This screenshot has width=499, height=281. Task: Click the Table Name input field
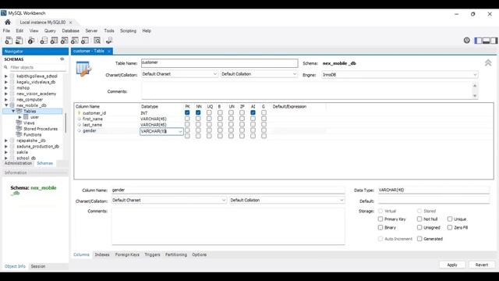click(x=220, y=62)
